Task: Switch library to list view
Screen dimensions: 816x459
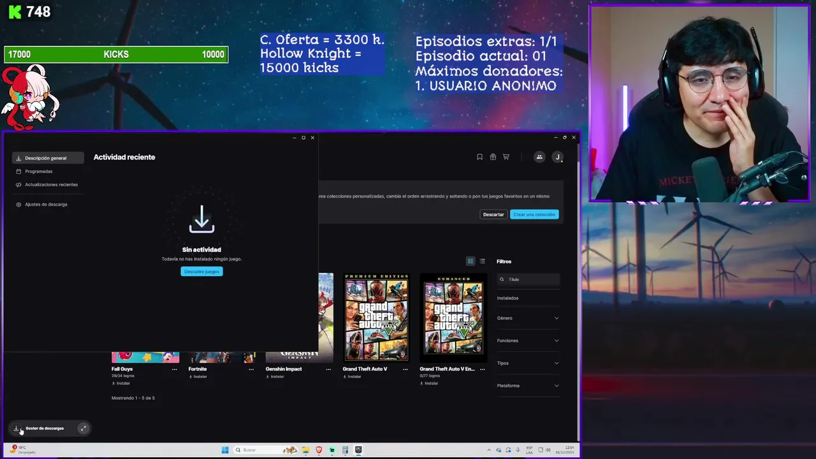Action: click(x=483, y=261)
